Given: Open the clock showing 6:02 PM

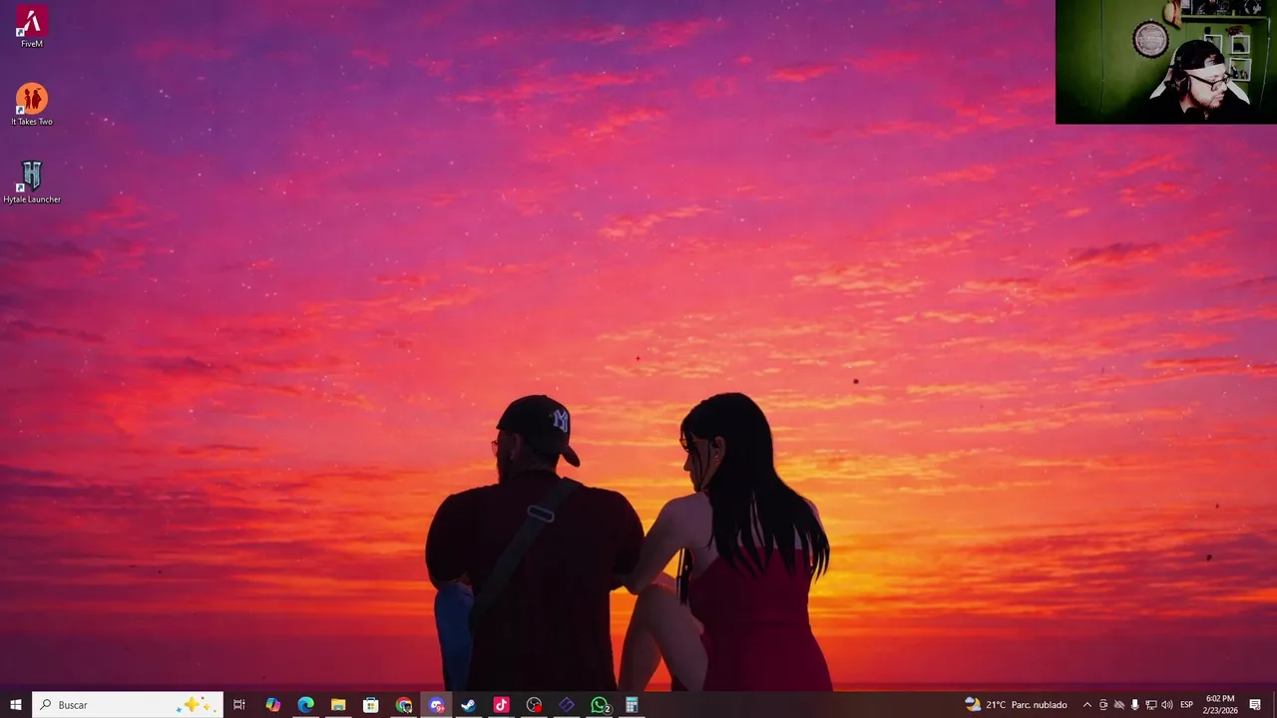Looking at the screenshot, I should 1220,705.
